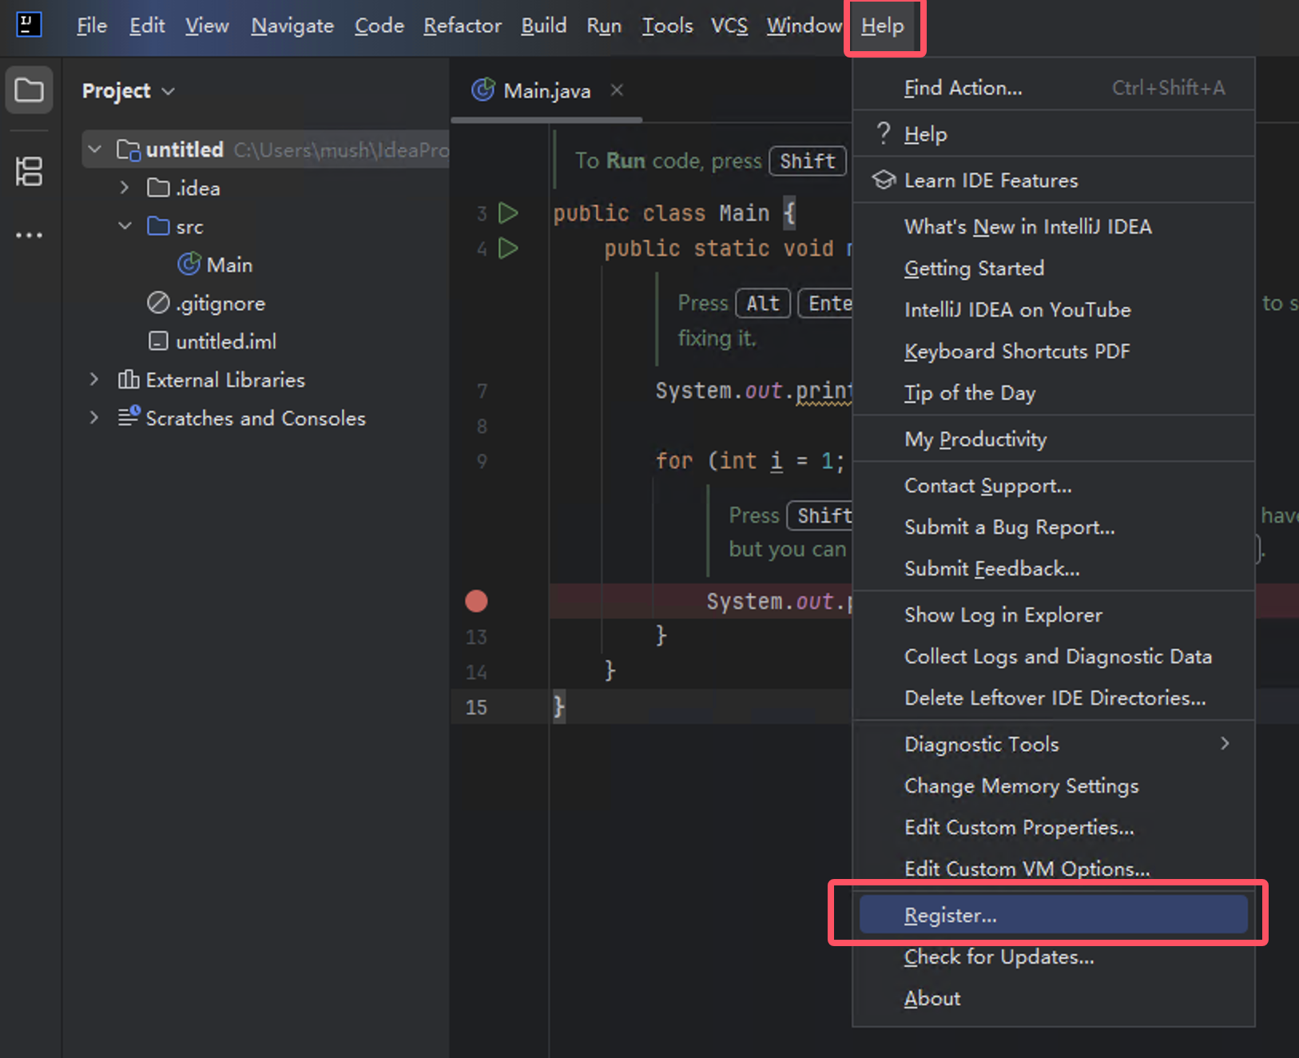Click the src folder icon

158,226
